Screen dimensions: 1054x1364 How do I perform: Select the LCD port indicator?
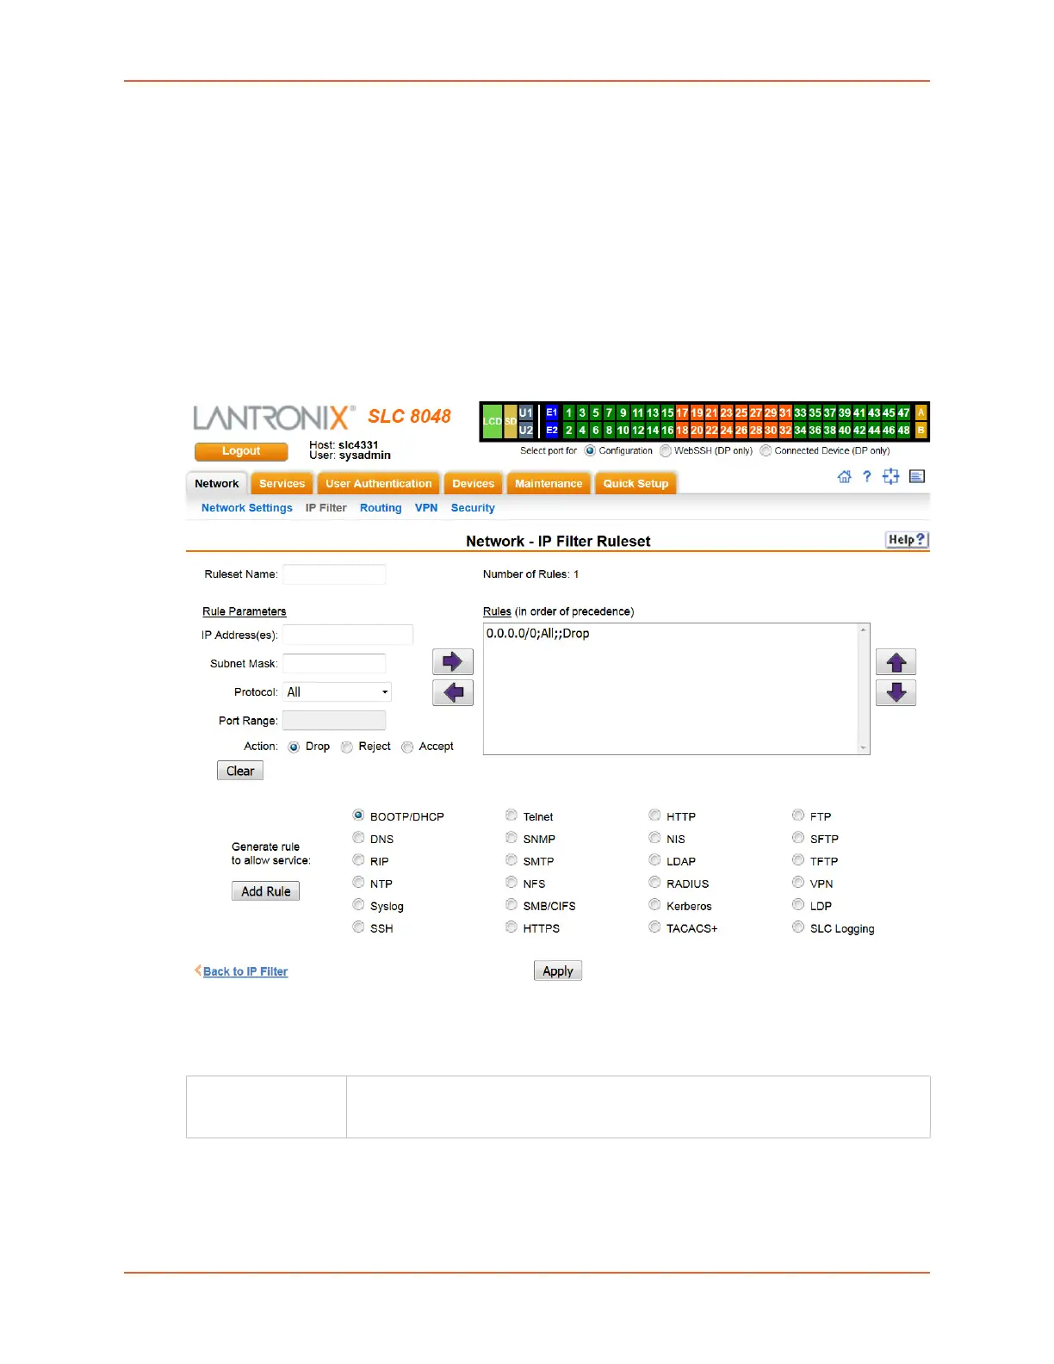(x=492, y=421)
